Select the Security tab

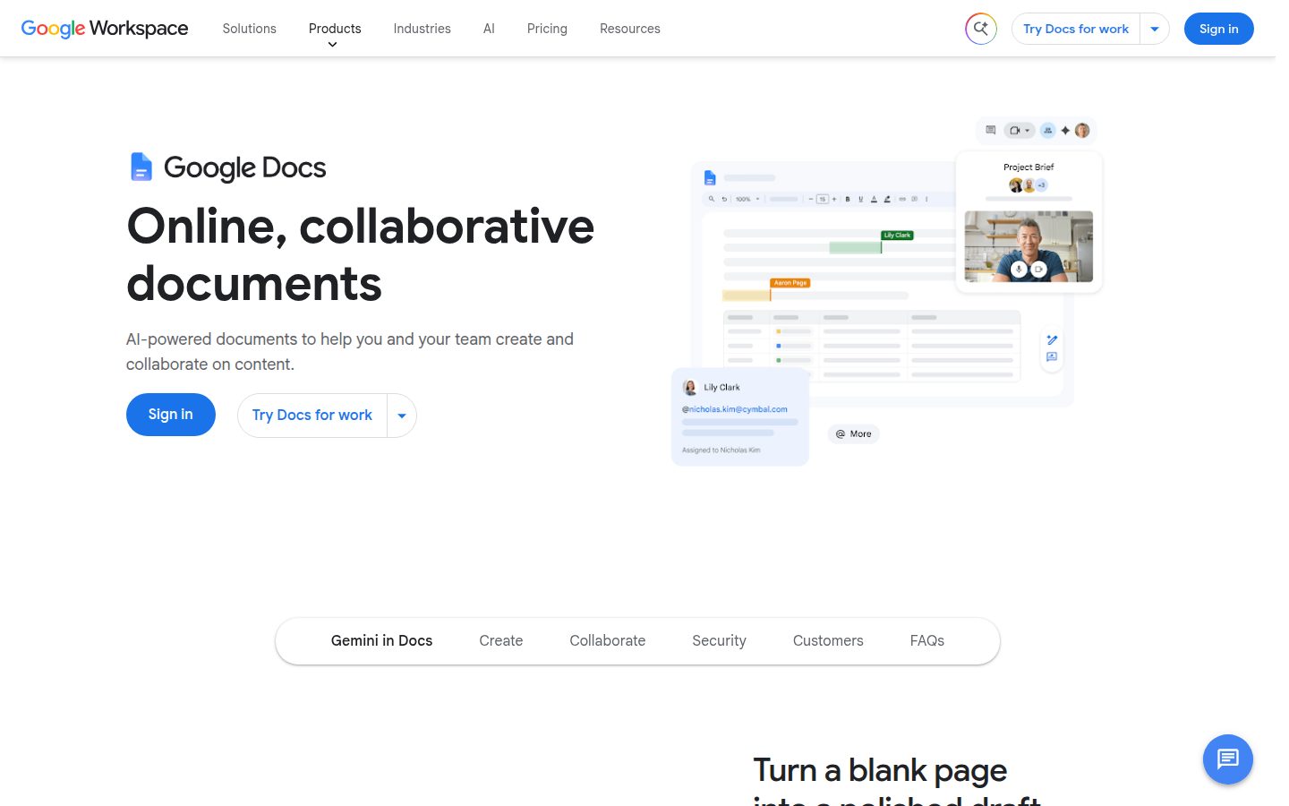tap(719, 641)
